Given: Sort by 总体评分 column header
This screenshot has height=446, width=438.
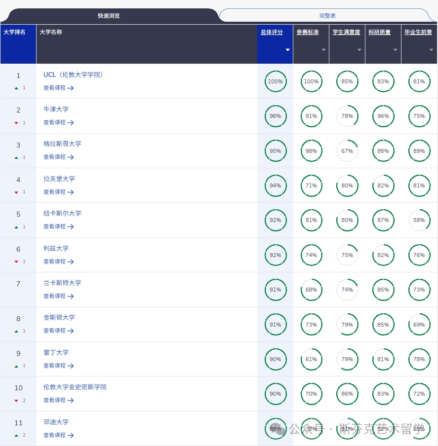Looking at the screenshot, I should click(272, 32).
